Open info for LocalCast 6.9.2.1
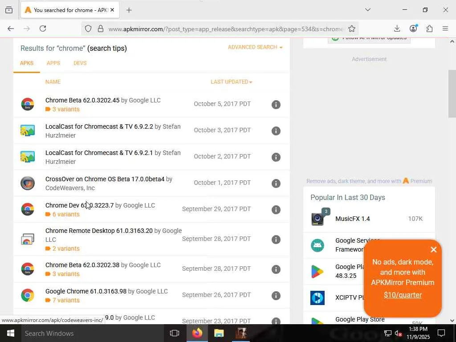The width and height of the screenshot is (456, 342). pyautogui.click(x=276, y=157)
